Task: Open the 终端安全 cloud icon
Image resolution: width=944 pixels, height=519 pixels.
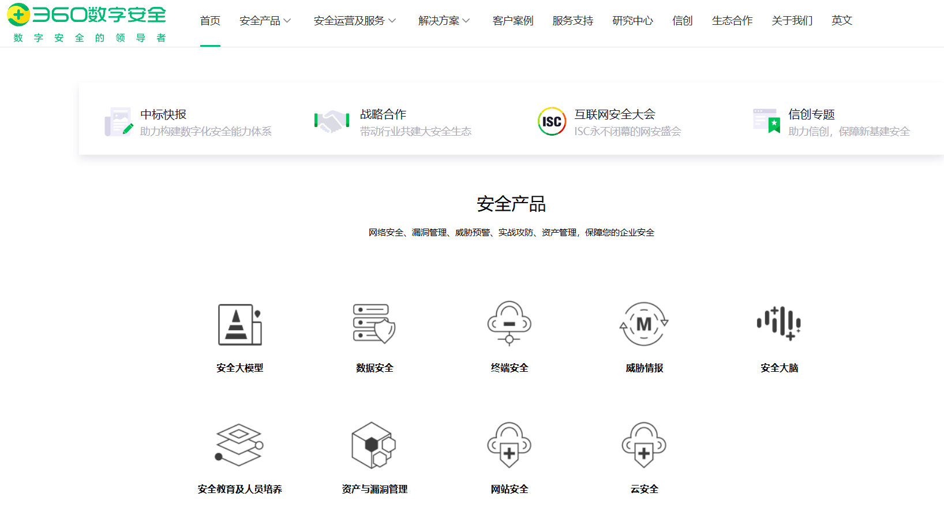Action: click(510, 323)
